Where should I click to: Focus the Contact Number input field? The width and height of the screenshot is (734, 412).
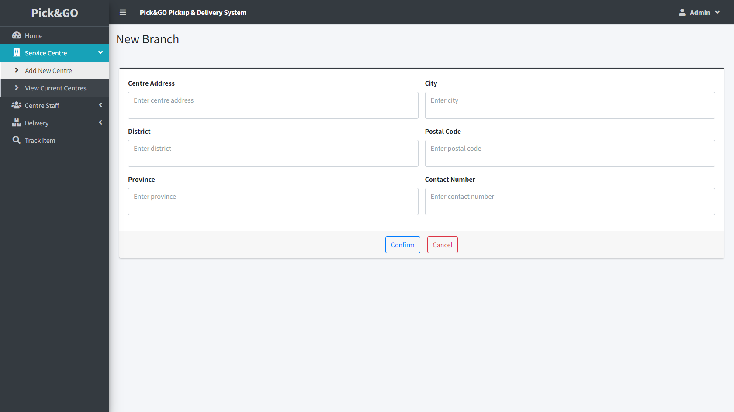[x=570, y=201]
